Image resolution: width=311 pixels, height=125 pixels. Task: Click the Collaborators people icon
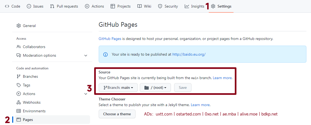(18, 47)
